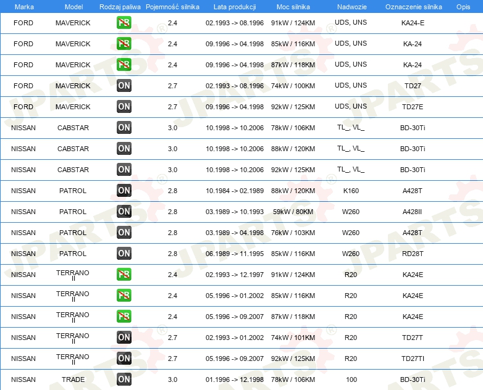Click the 74kW / 101KM power cell
Screen dimensions: 483x390
tap(293, 338)
